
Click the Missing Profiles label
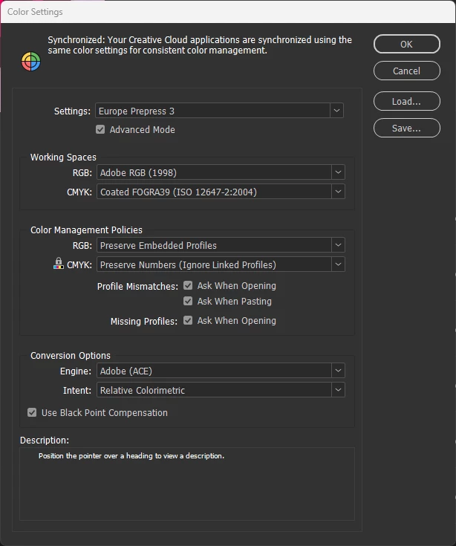coord(144,321)
